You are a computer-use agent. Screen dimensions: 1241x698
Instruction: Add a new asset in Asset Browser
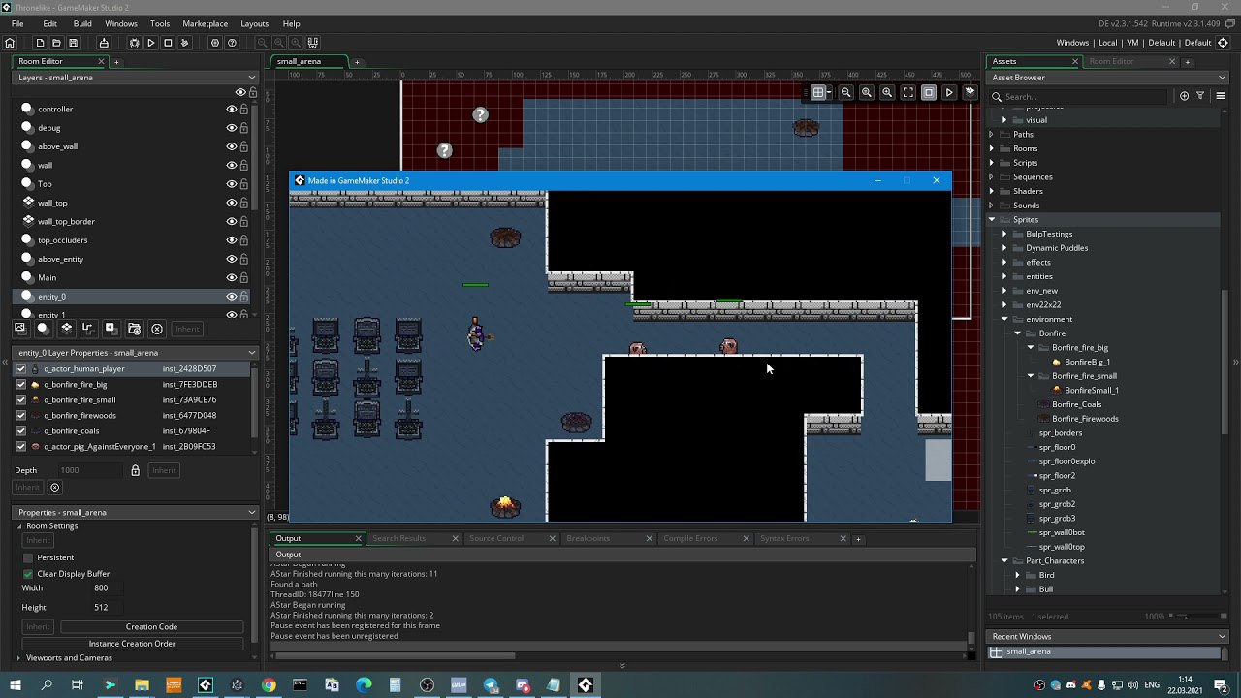(1184, 96)
